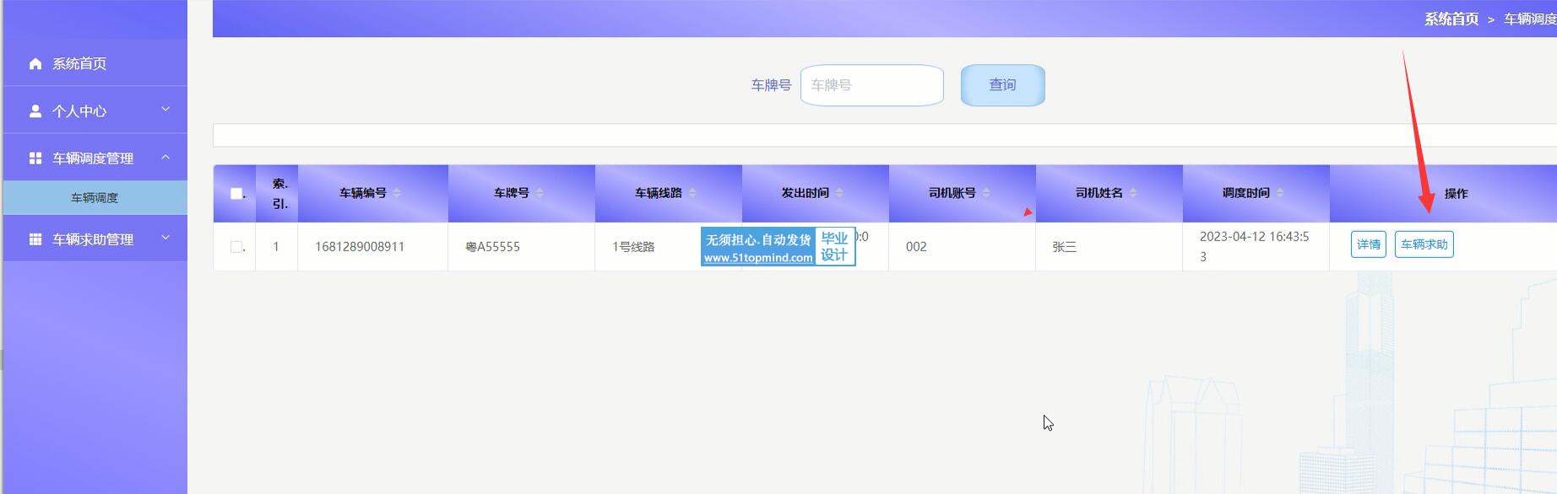Select the 车辆调度 submenu item
This screenshot has width=1557, height=494.
tap(95, 198)
